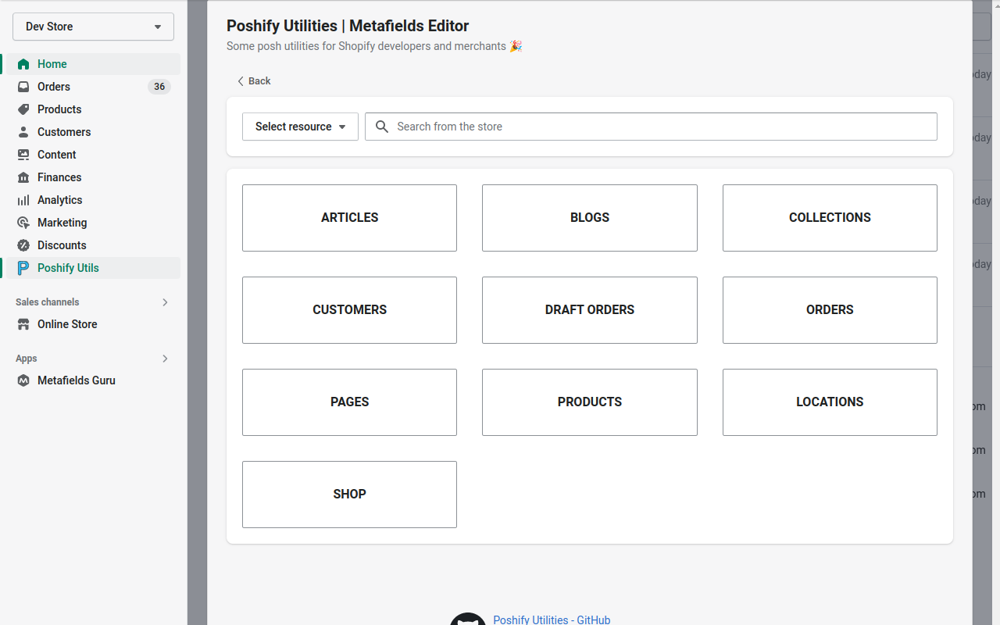
Task: Click the Home house icon in sidebar
Action: click(23, 64)
